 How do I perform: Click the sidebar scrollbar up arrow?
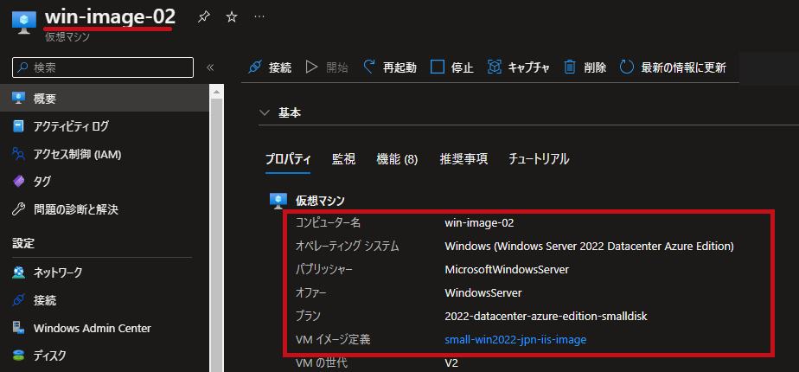coord(216,93)
